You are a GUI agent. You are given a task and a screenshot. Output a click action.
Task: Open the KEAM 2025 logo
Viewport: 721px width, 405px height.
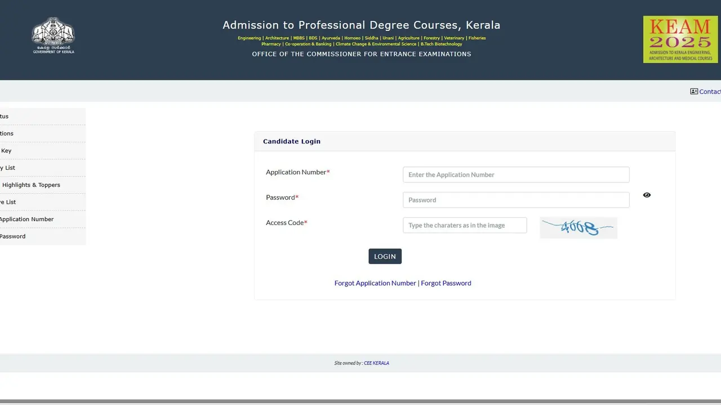coord(680,39)
